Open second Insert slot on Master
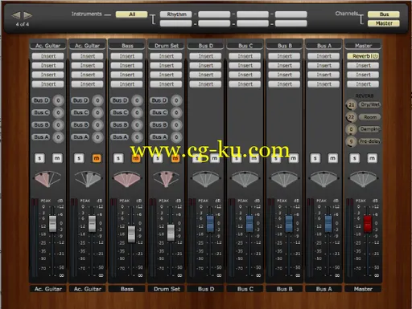Screen dimensions: 412x309 (363, 66)
